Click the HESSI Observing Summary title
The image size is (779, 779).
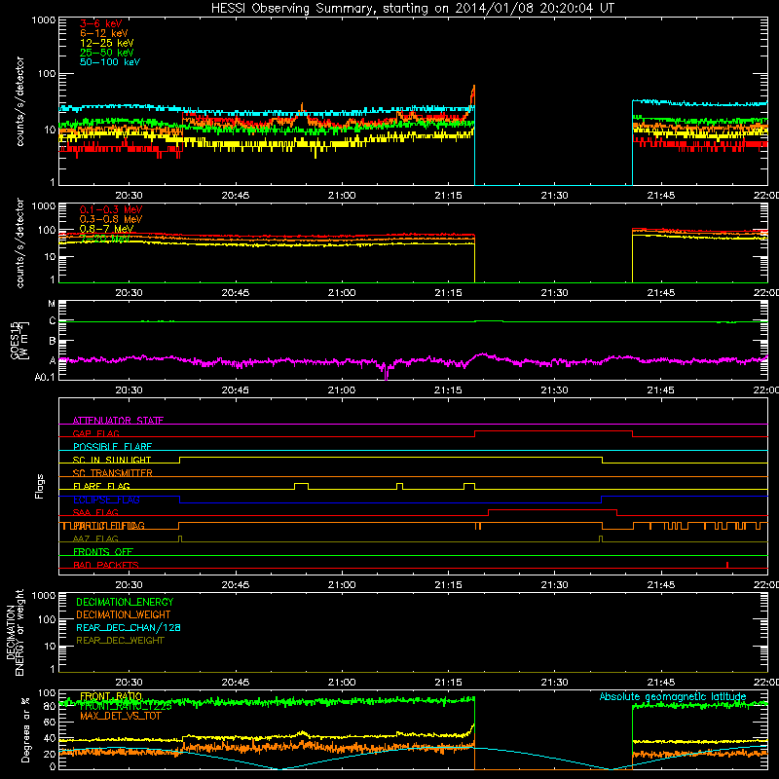[x=412, y=9]
